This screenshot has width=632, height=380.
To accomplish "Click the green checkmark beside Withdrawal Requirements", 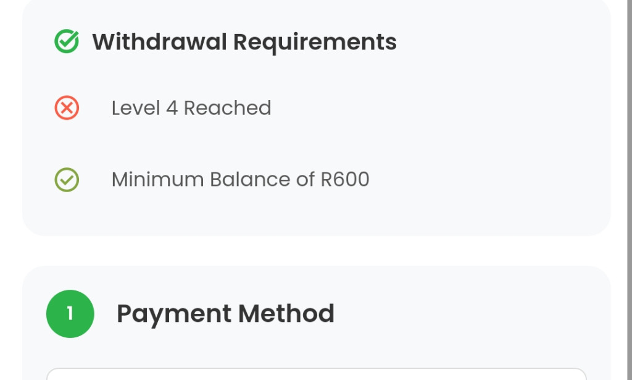I will point(66,41).
